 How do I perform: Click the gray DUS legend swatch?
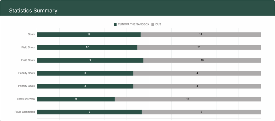153,24
